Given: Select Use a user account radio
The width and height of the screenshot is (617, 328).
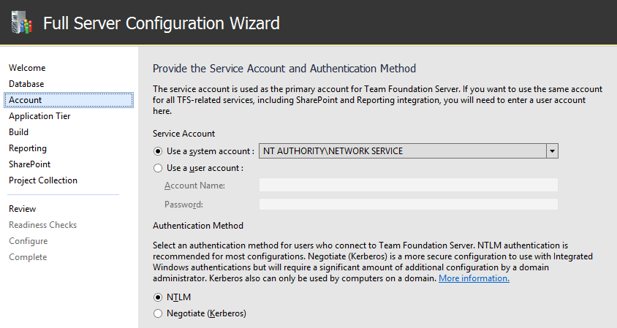Looking at the screenshot, I should [158, 168].
